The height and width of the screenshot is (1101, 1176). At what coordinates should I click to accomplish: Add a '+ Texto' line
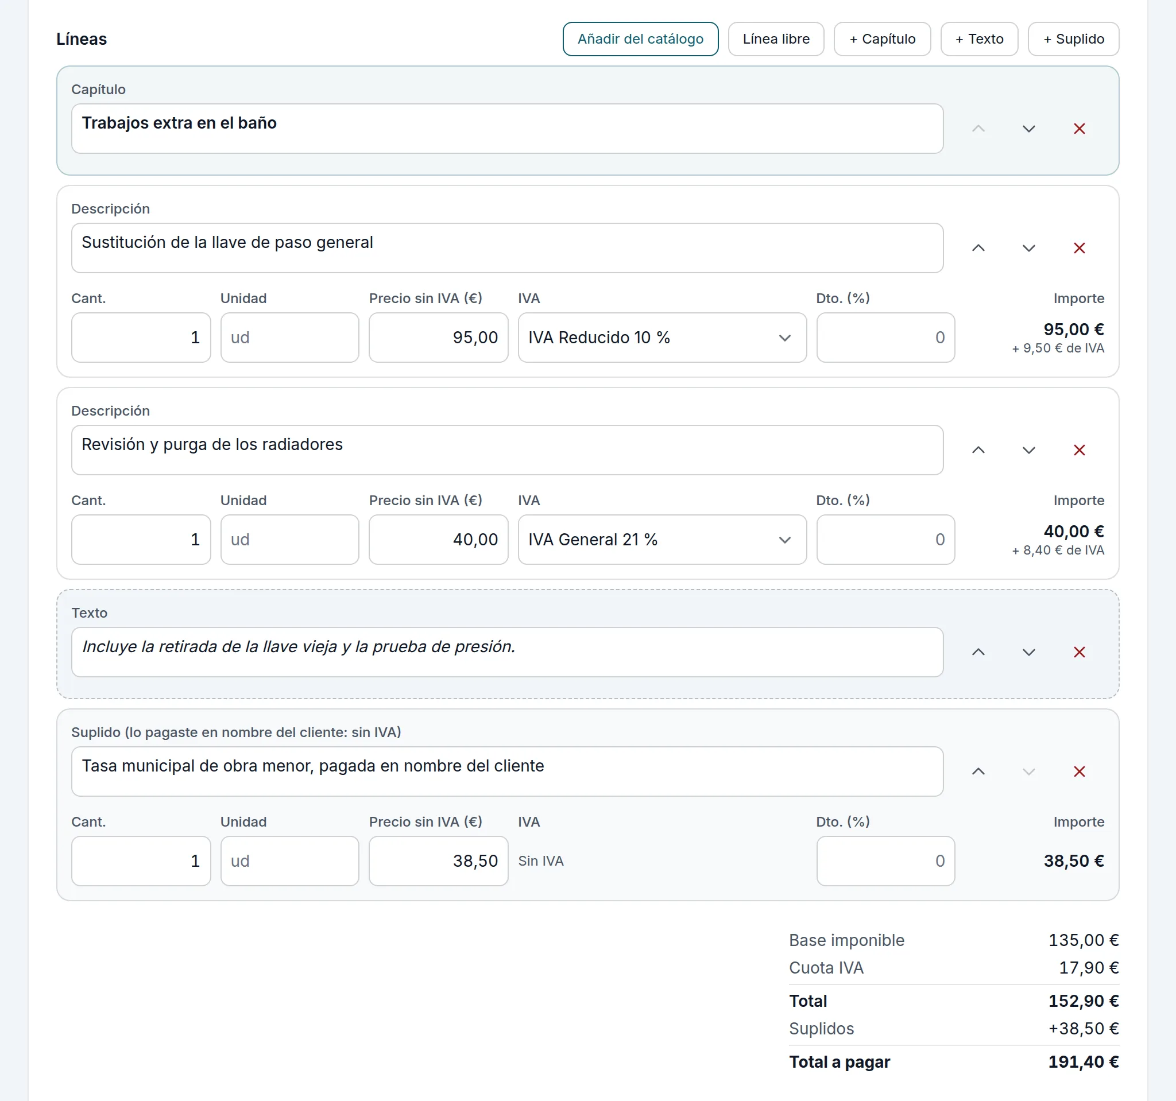979,39
